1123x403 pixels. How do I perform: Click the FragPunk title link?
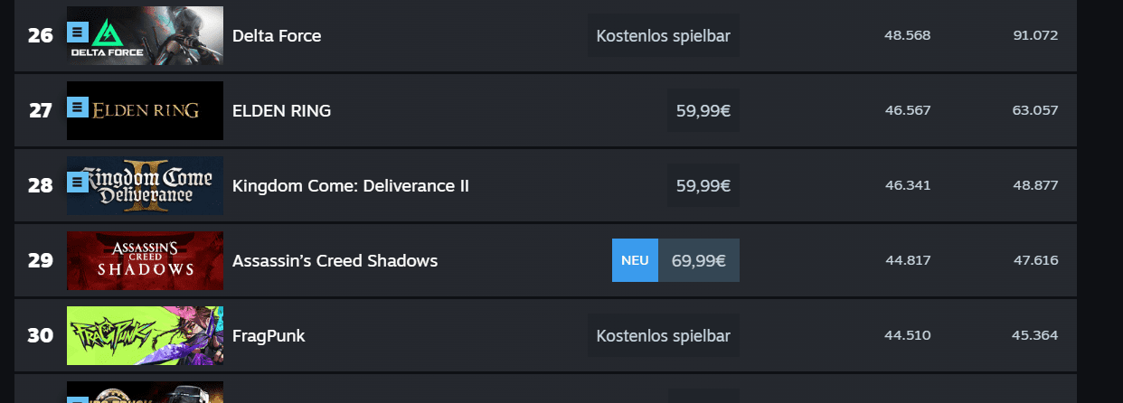pyautogui.click(x=269, y=336)
